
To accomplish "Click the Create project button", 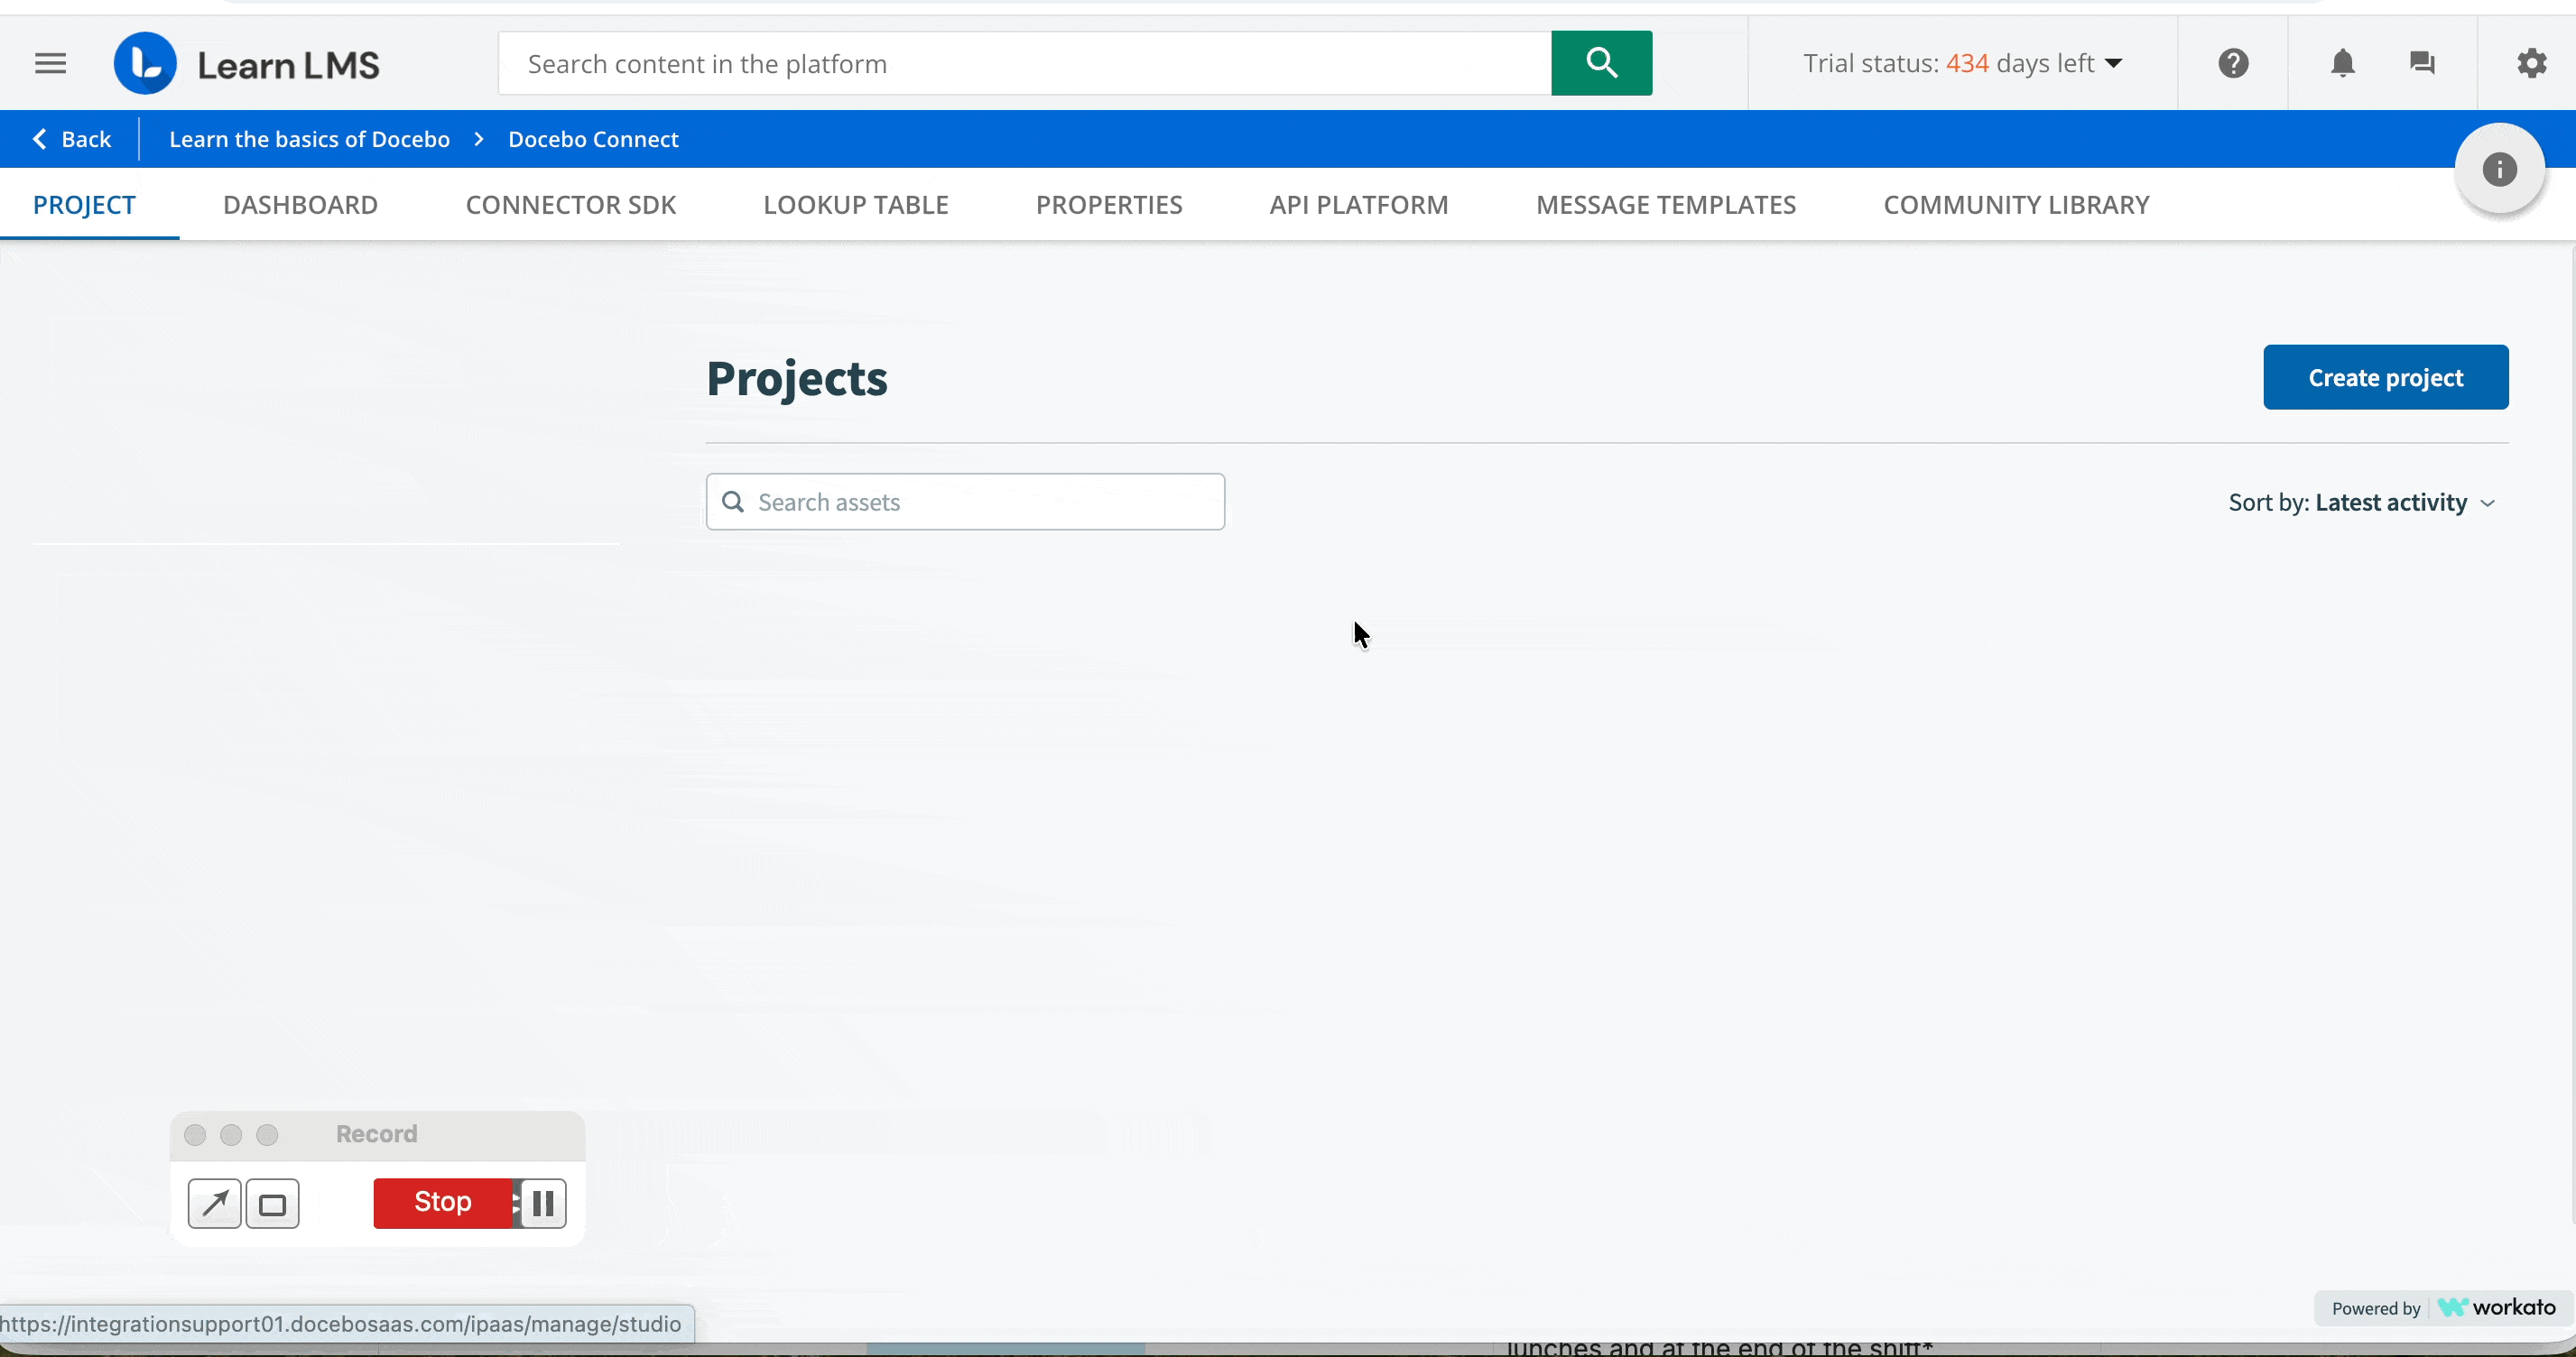I will click(x=2385, y=377).
